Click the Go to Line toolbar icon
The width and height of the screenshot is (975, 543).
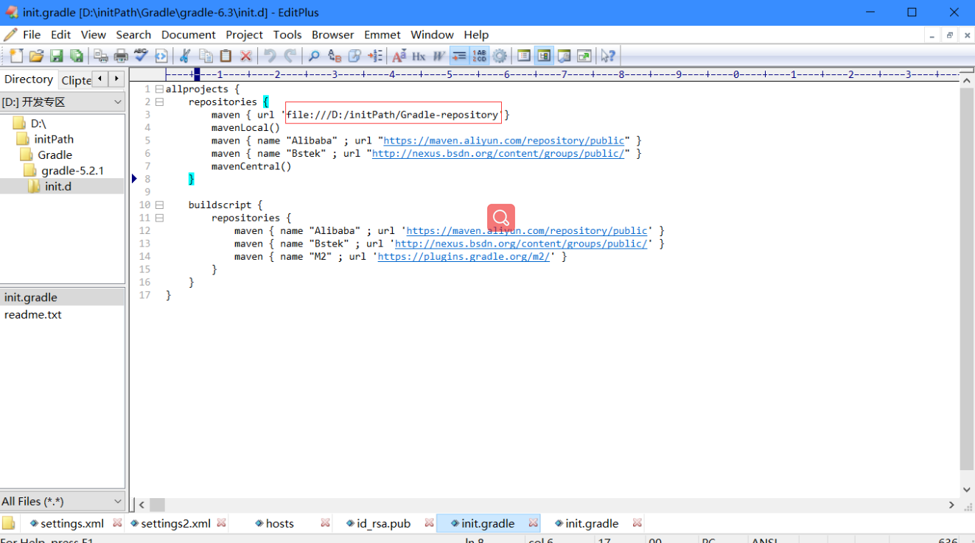coord(375,56)
